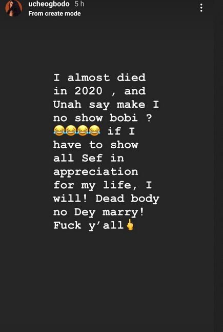Viewport: 223px width, 332px height.
Task: Click the "I almost died" text line
Action: pos(99,77)
